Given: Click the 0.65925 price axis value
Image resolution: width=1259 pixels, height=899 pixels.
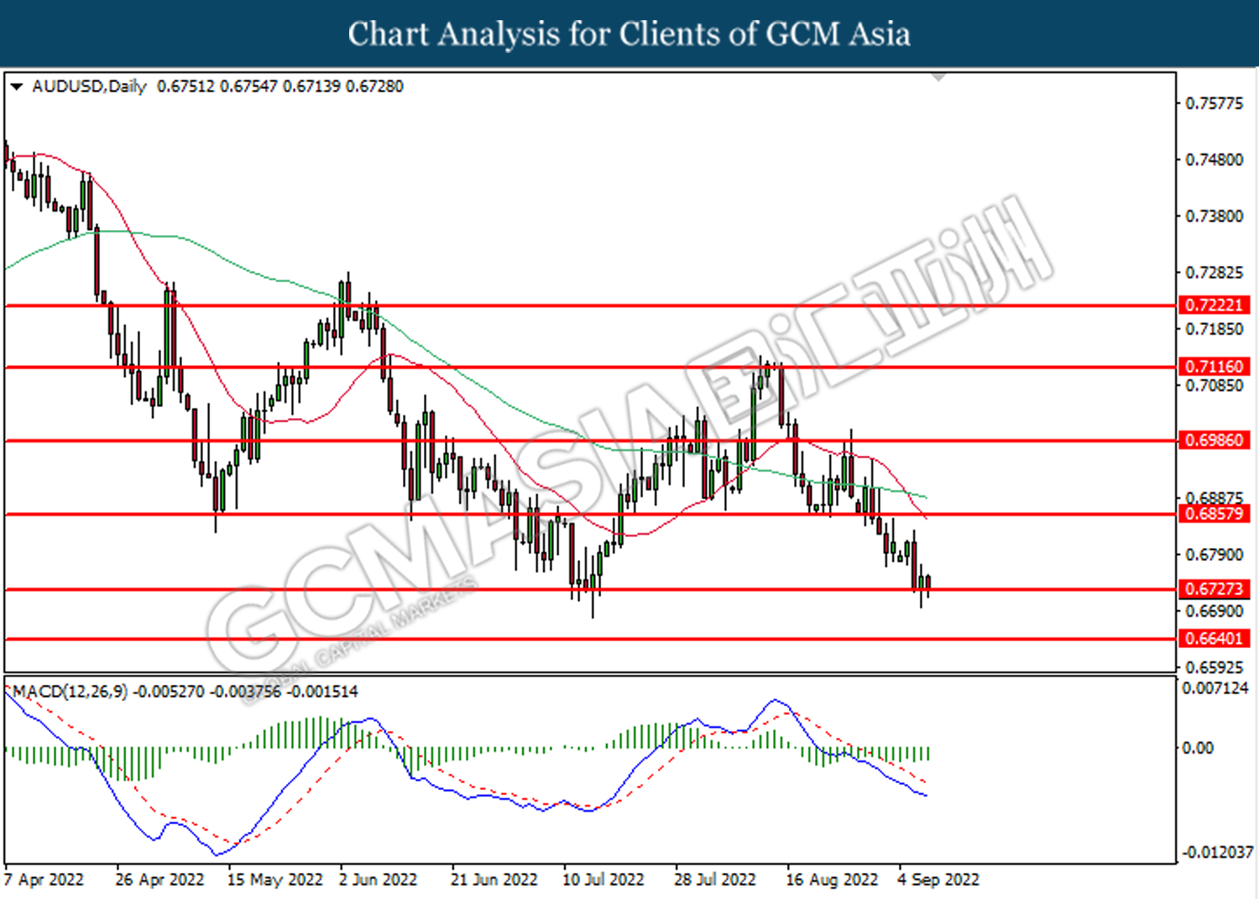Looking at the screenshot, I should click(1214, 668).
